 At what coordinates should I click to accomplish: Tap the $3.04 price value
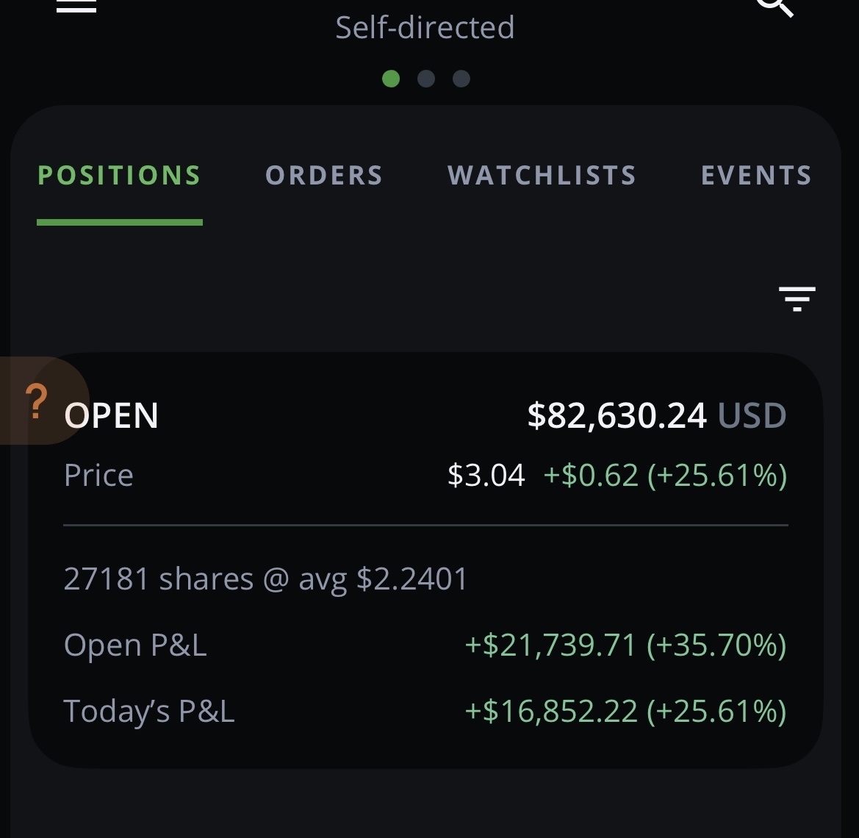(x=486, y=475)
